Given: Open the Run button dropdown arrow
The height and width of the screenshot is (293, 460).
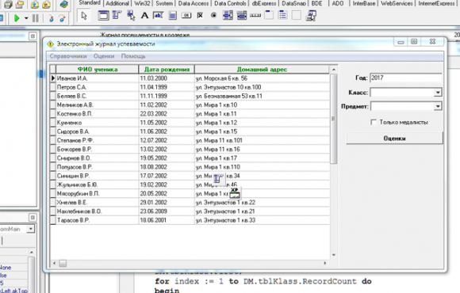Looking at the screenshot, I should [x=26, y=18].
